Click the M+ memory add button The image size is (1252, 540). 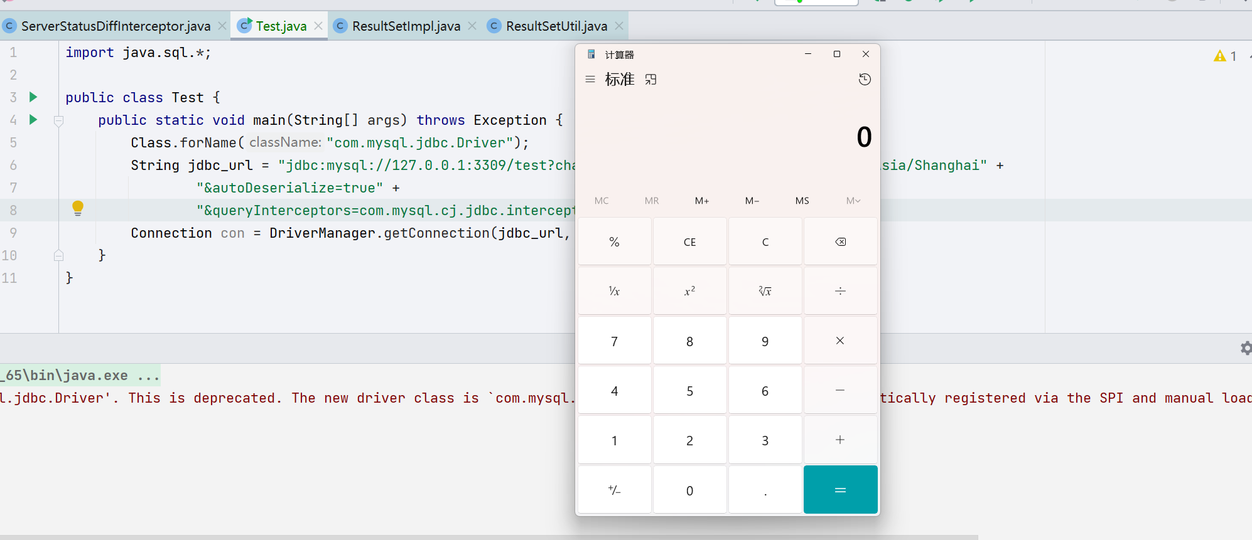pyautogui.click(x=701, y=201)
